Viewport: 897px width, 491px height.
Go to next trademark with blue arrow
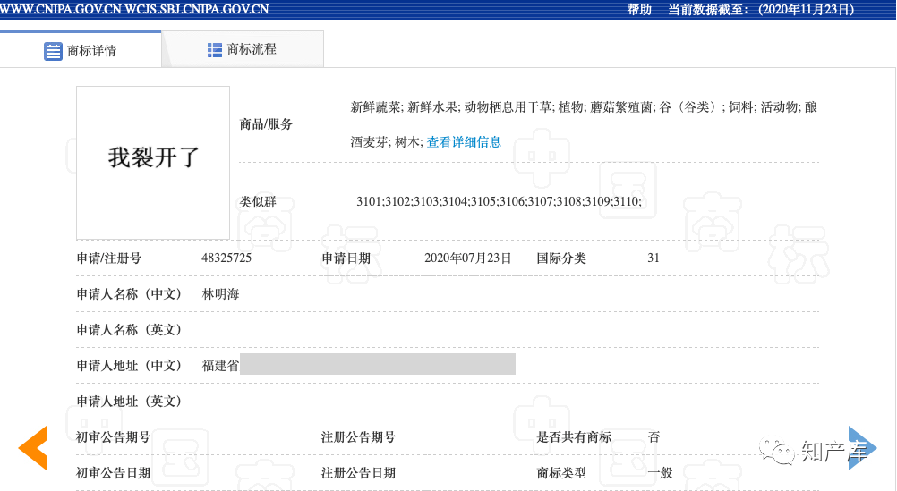(x=863, y=448)
